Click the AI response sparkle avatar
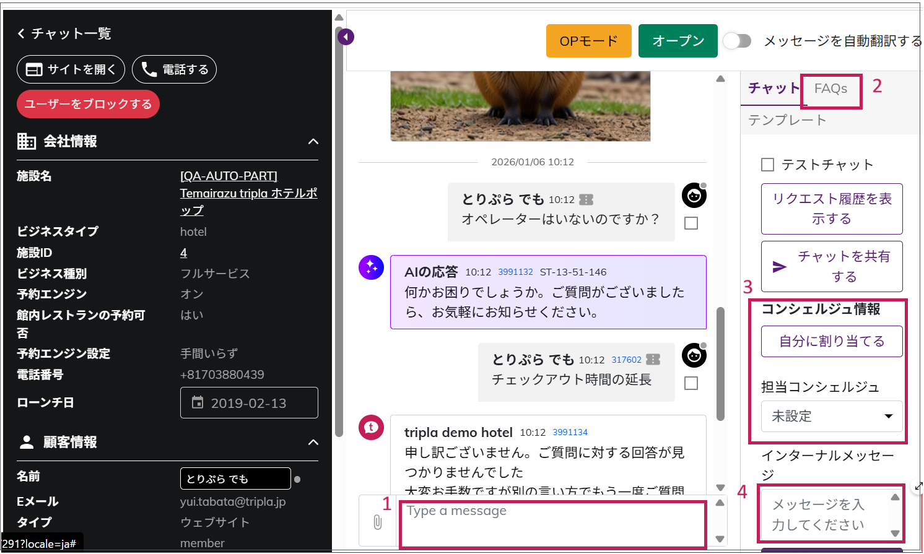The width and height of the screenshot is (924, 554). [371, 267]
